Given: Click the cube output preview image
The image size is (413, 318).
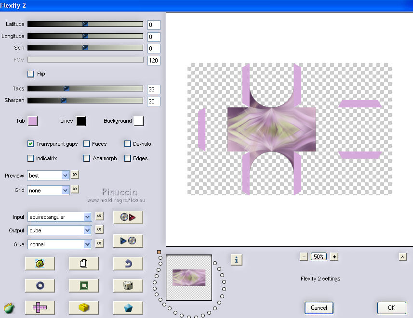Looking at the screenshot, I should [x=290, y=129].
